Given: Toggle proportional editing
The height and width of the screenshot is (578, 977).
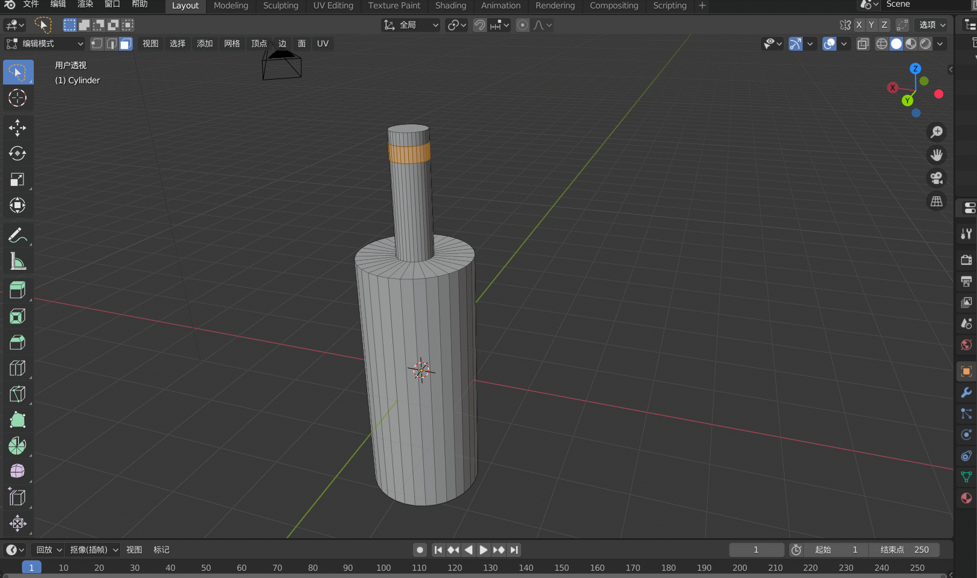Looking at the screenshot, I should coord(523,25).
